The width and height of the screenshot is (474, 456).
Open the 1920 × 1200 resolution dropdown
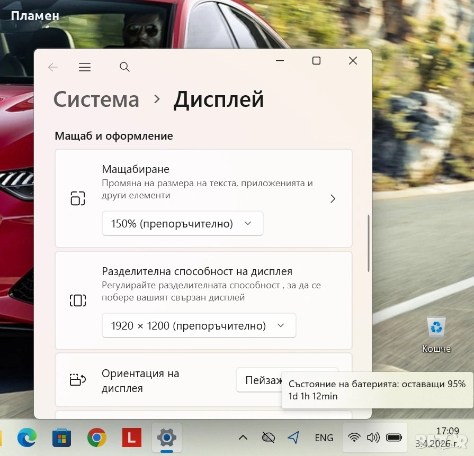click(199, 326)
